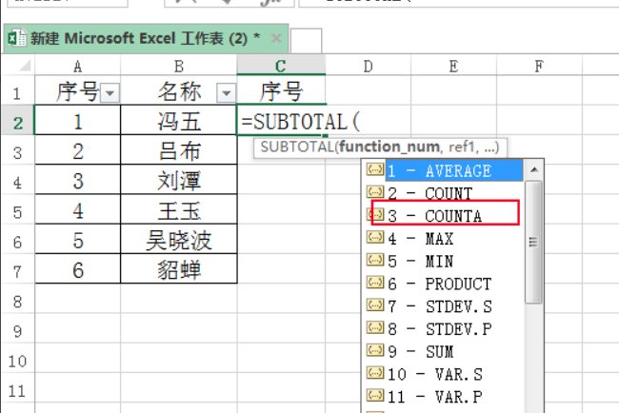The image size is (619, 413).
Task: Open the 序号 filter dropdown in column A
Action: click(110, 93)
